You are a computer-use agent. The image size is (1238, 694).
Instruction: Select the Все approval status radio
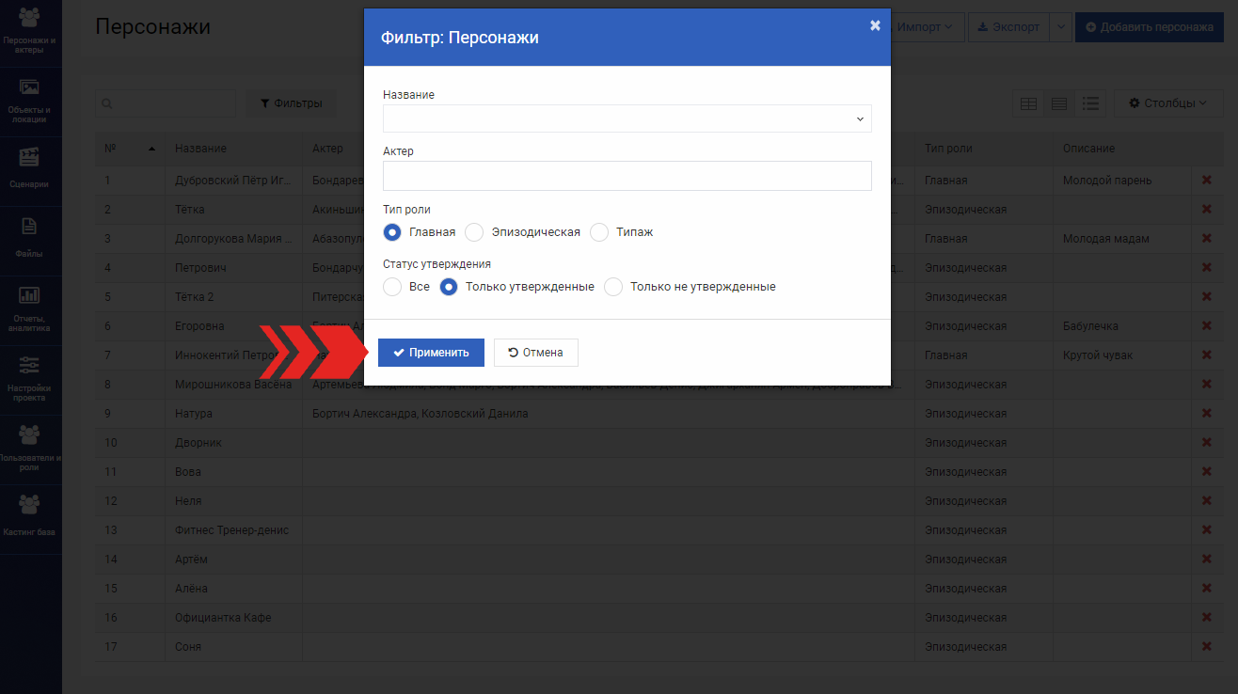(x=393, y=287)
